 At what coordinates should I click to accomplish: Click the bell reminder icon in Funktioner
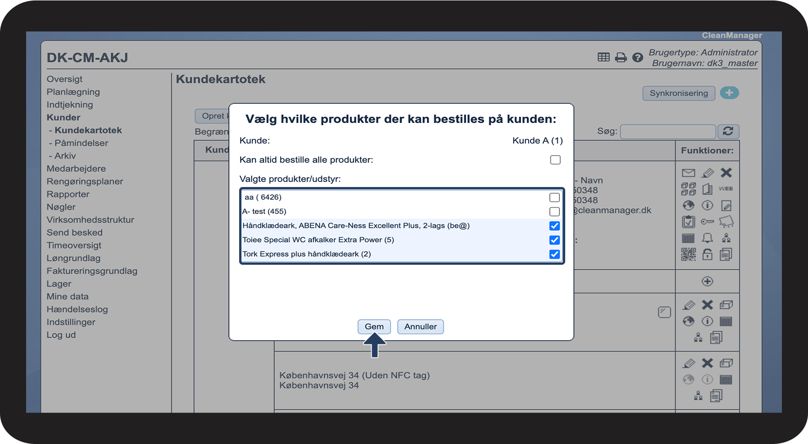click(707, 238)
